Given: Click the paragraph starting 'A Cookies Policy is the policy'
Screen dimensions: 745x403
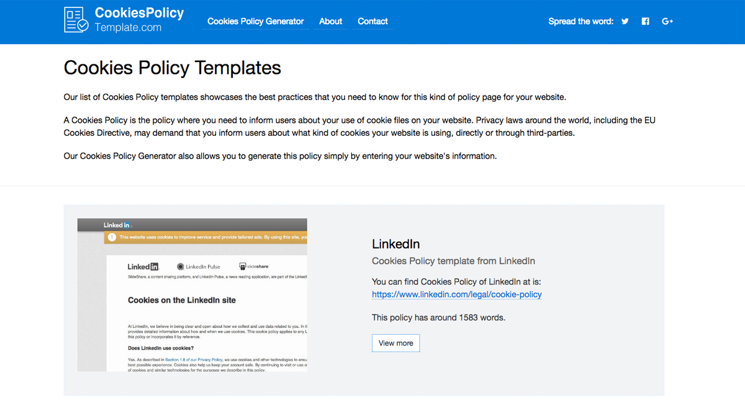Looking at the screenshot, I should (359, 126).
